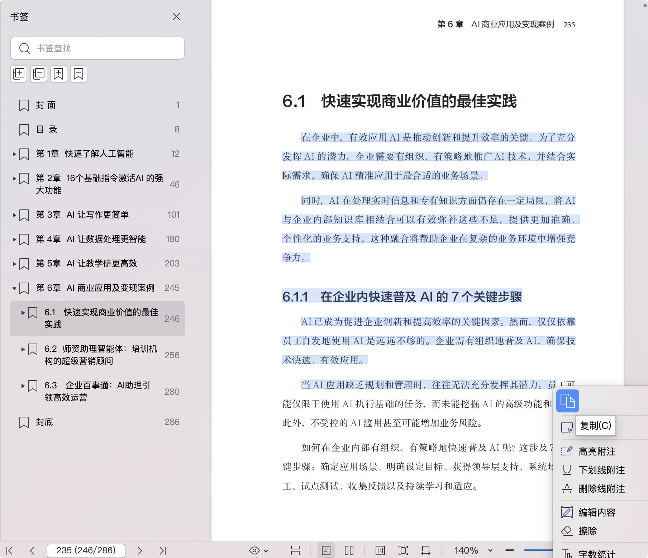
Task: Expand the 6.1 快速实现商业价值 bookmark
Action: point(23,313)
